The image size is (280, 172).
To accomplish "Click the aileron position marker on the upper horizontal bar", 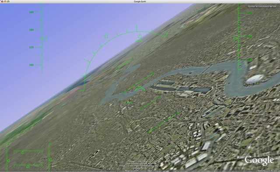I will (23, 152).
